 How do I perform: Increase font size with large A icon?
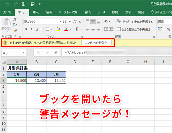coord(75,22)
